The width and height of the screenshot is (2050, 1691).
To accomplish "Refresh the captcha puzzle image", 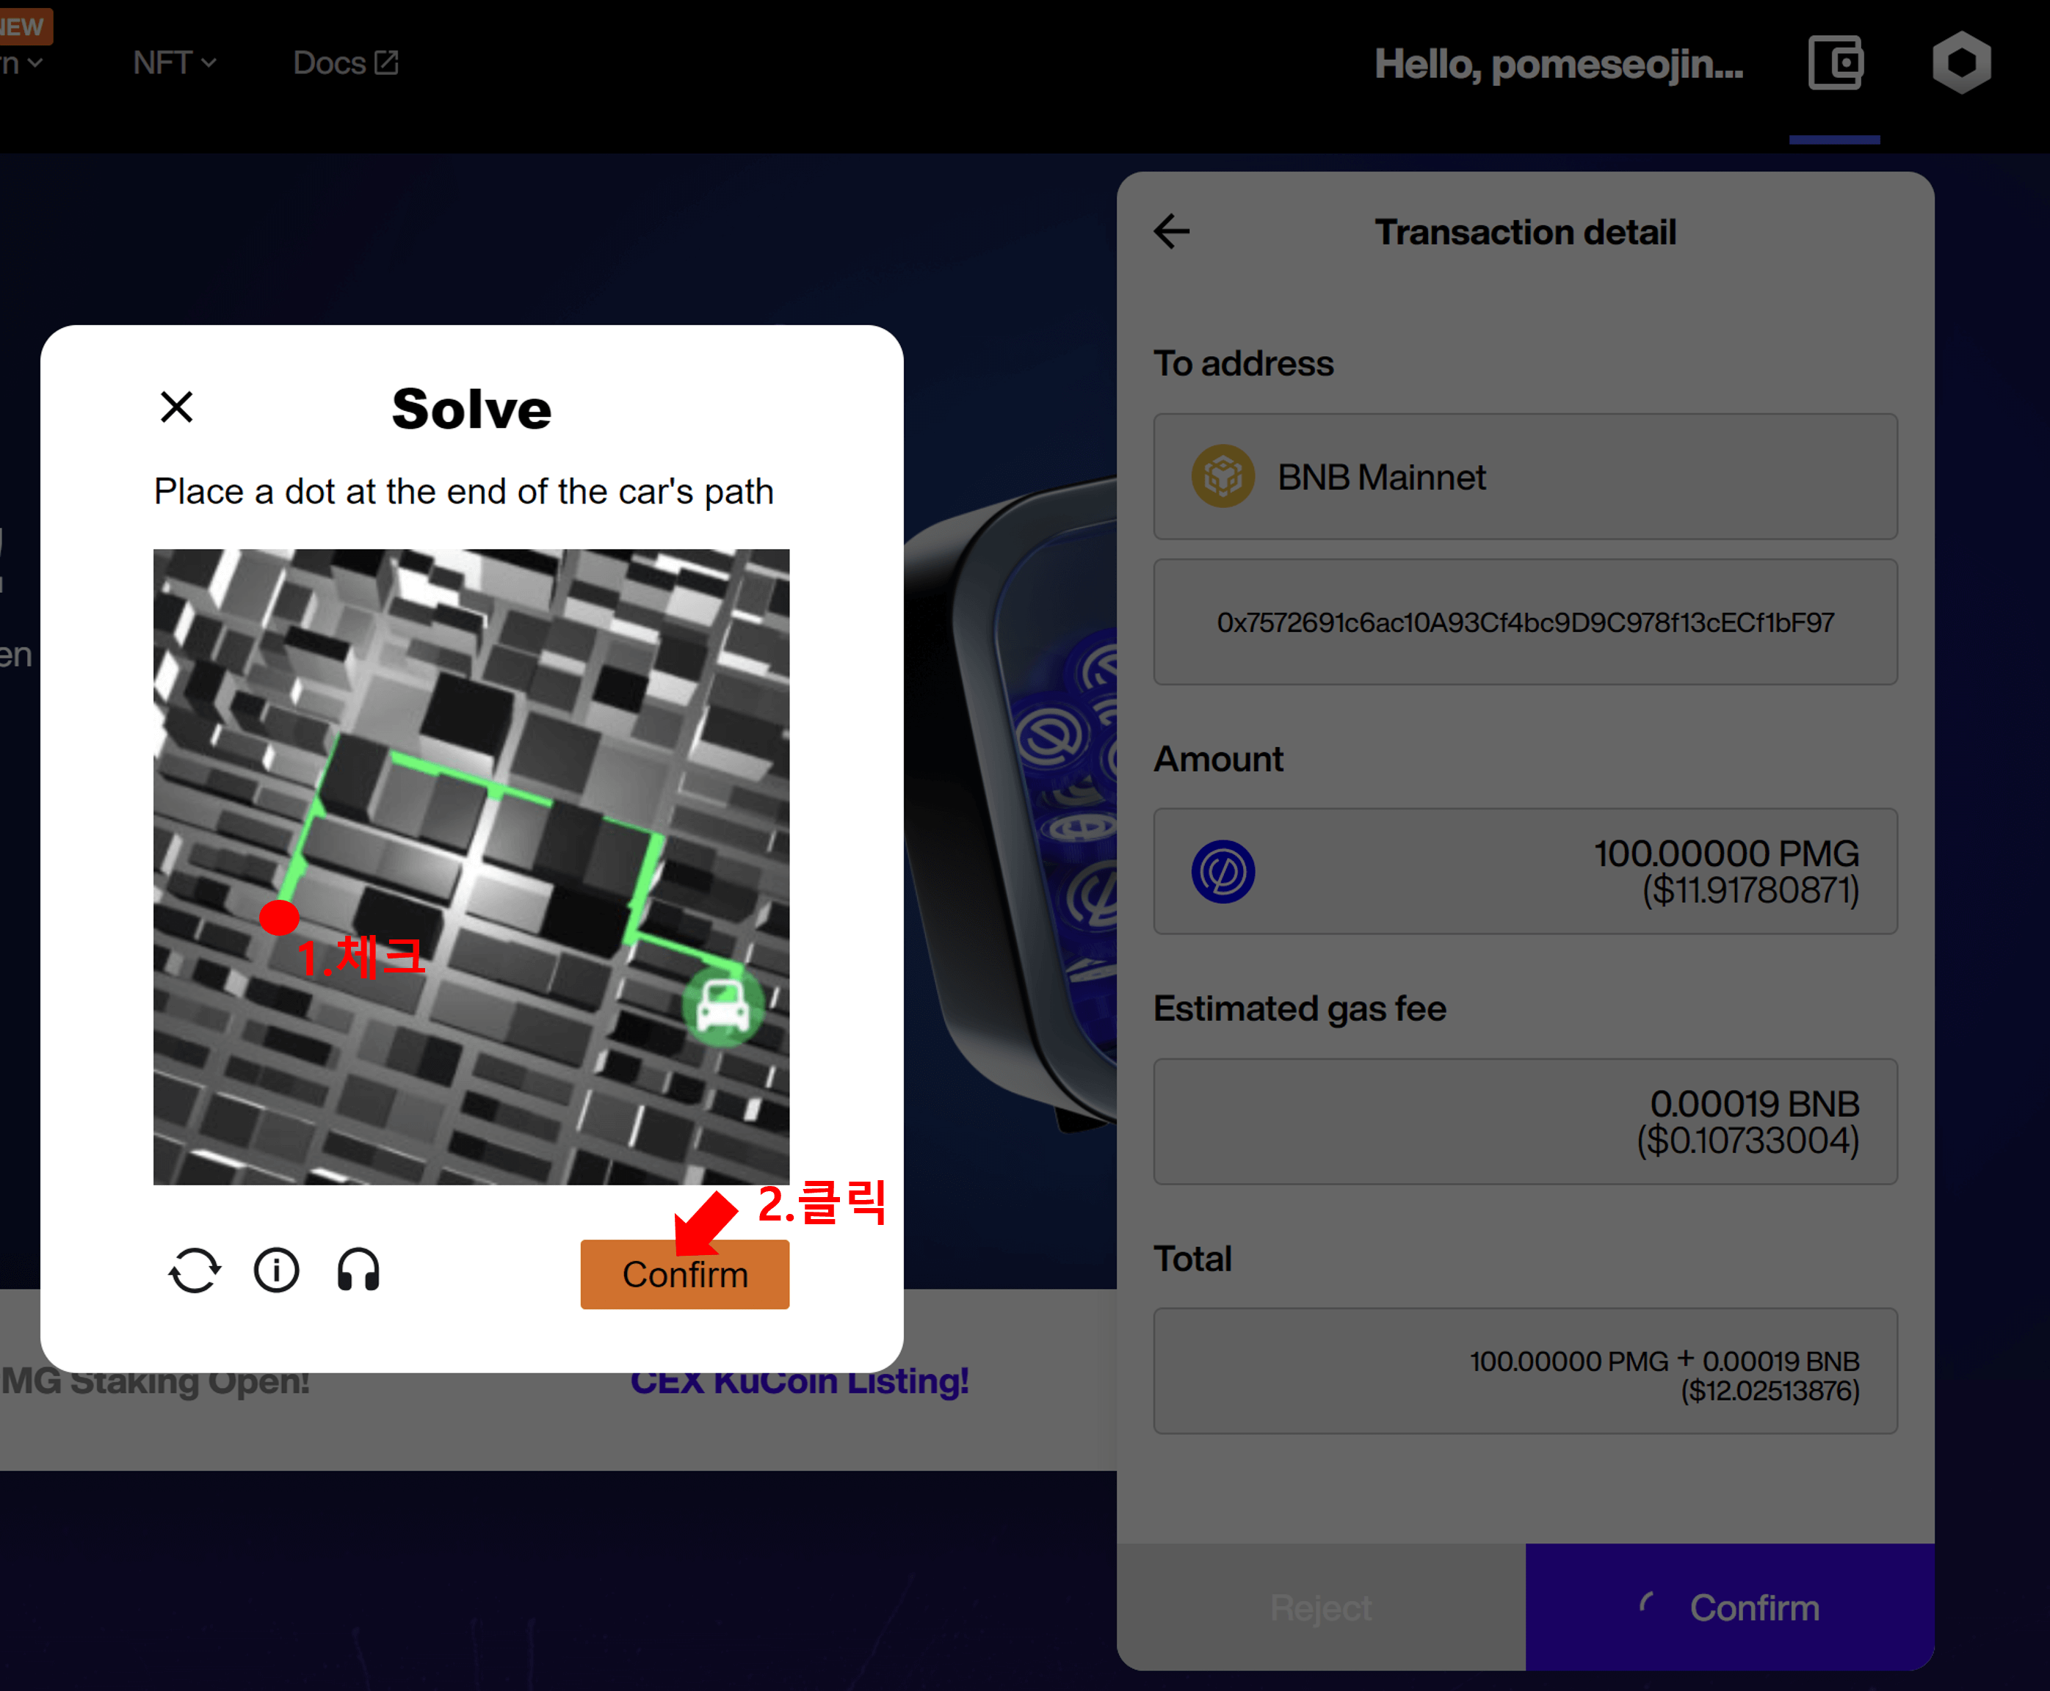I will pos(194,1271).
